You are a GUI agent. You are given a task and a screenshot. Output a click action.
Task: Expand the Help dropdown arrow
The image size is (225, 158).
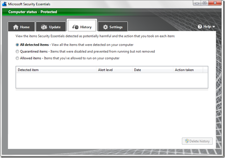[214, 27]
